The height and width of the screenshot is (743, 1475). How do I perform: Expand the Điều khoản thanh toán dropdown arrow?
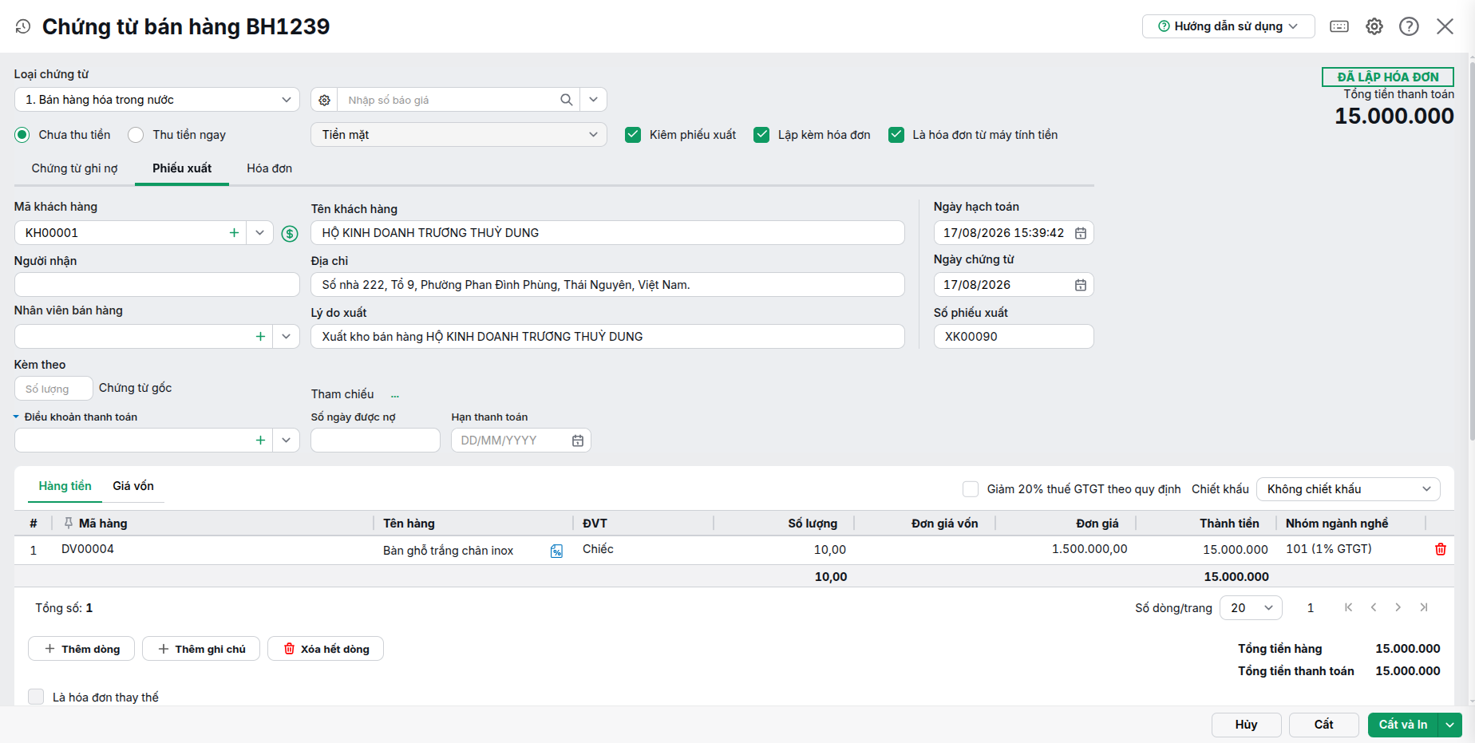pyautogui.click(x=286, y=441)
